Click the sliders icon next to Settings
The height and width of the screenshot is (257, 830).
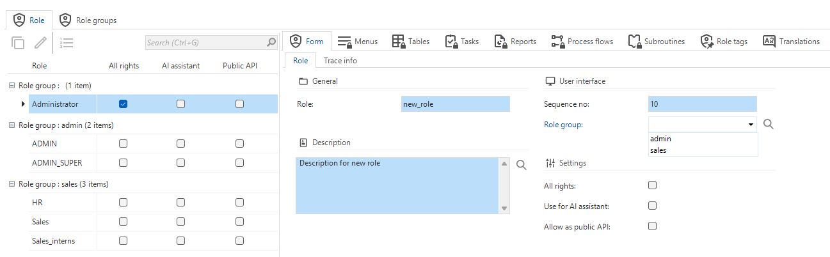[550, 163]
